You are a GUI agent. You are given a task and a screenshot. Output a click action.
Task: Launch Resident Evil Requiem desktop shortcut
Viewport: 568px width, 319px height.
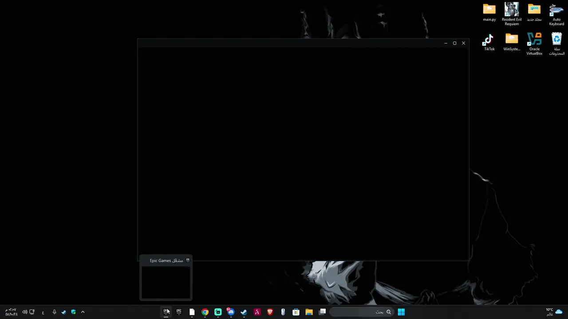(x=512, y=14)
